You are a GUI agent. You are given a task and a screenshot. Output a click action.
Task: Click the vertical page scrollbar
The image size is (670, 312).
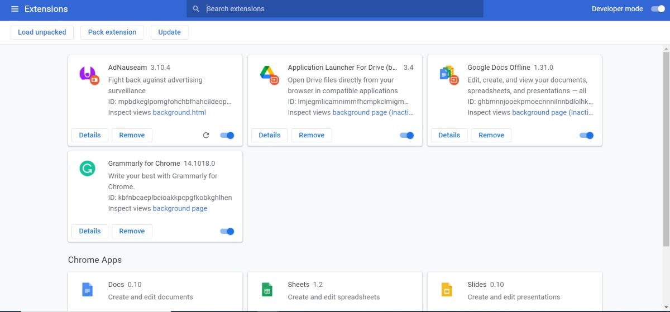666,150
